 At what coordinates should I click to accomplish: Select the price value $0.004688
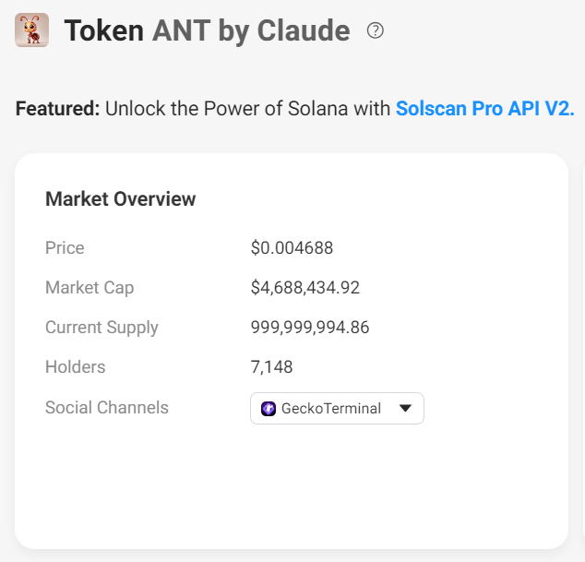(x=292, y=247)
